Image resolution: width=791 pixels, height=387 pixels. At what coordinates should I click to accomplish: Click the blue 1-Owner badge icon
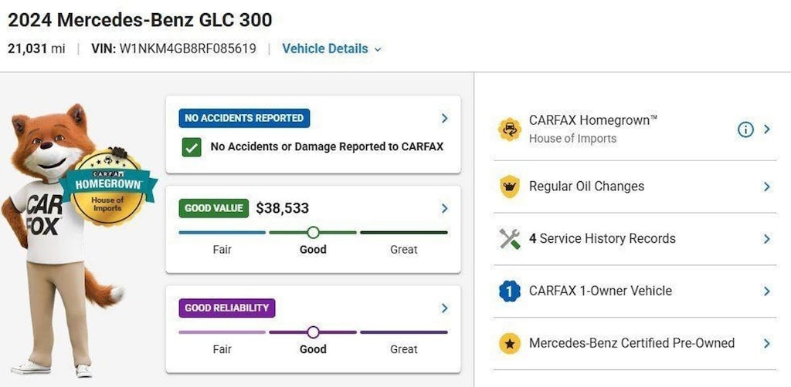click(510, 291)
